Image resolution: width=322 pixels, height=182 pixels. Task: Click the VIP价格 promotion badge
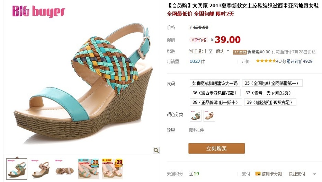pyautogui.click(x=199, y=40)
